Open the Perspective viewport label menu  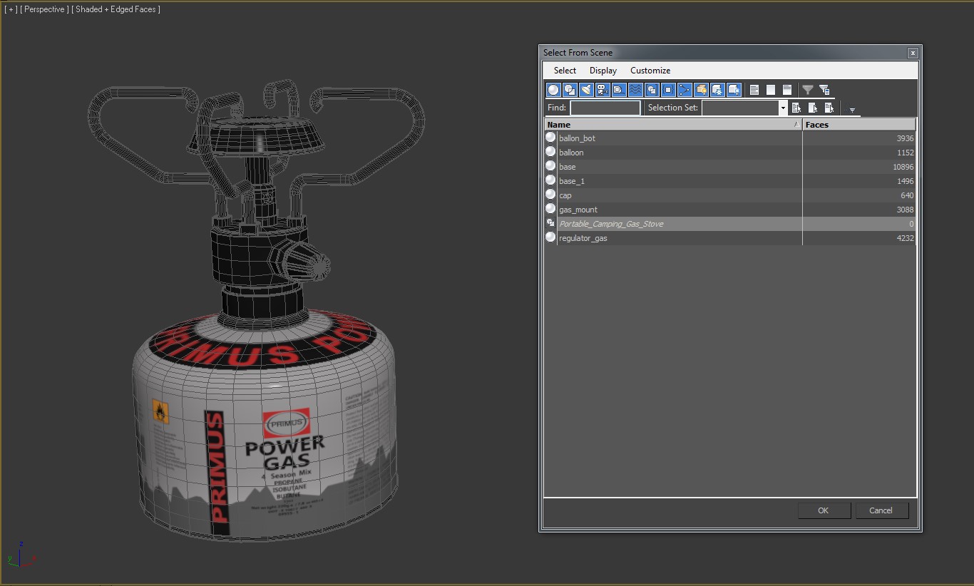click(45, 9)
